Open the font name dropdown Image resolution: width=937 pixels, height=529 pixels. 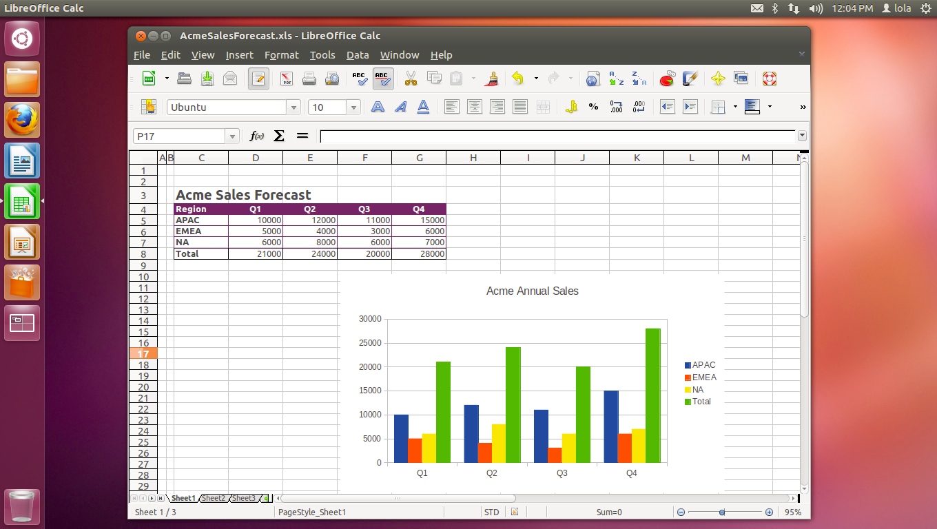click(x=294, y=107)
